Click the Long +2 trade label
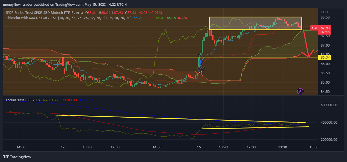Image resolution: width=347 pixels, height=162 pixels. click(201, 70)
